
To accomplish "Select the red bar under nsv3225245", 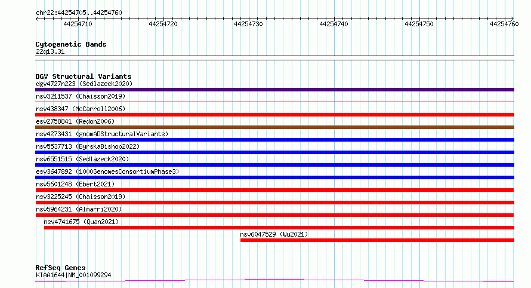I will 274,203.
